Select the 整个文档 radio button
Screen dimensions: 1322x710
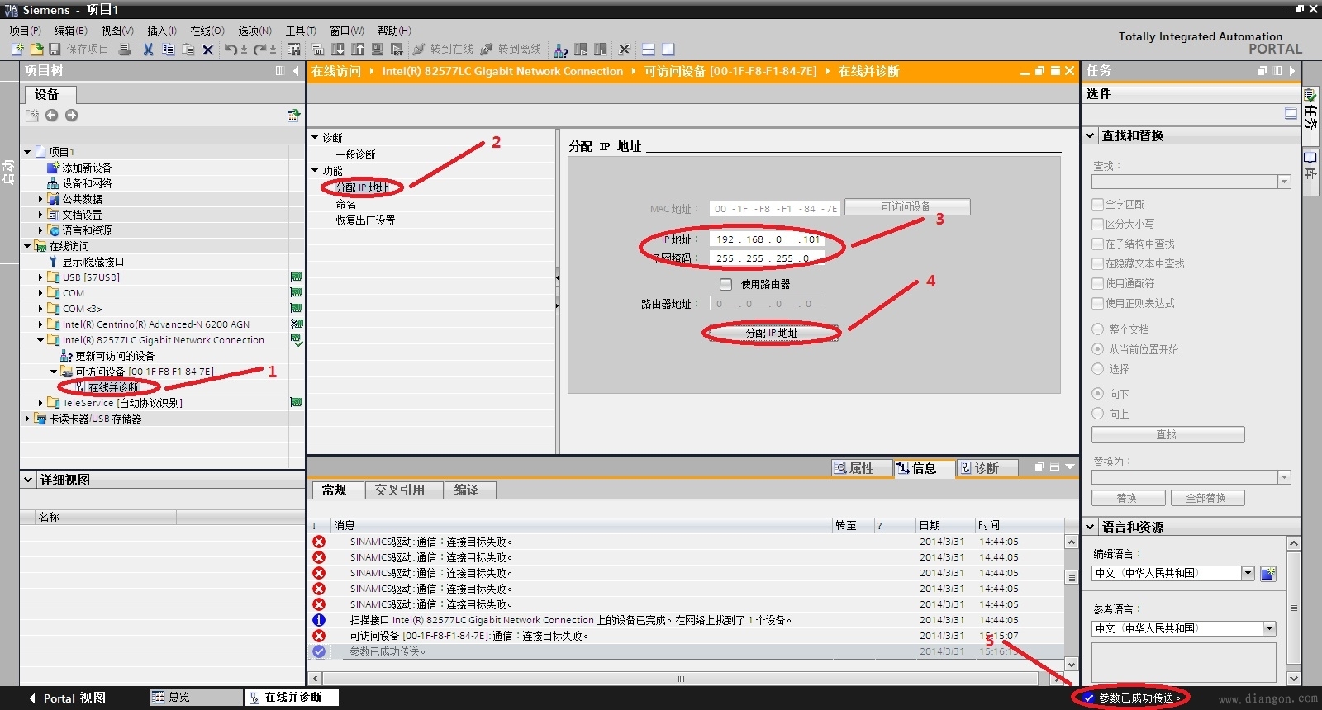1098,329
